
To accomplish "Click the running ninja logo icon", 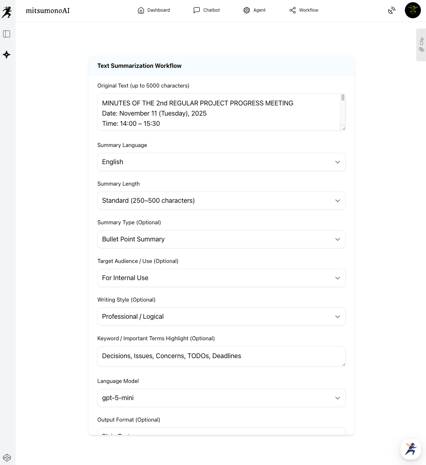I will pos(7,12).
